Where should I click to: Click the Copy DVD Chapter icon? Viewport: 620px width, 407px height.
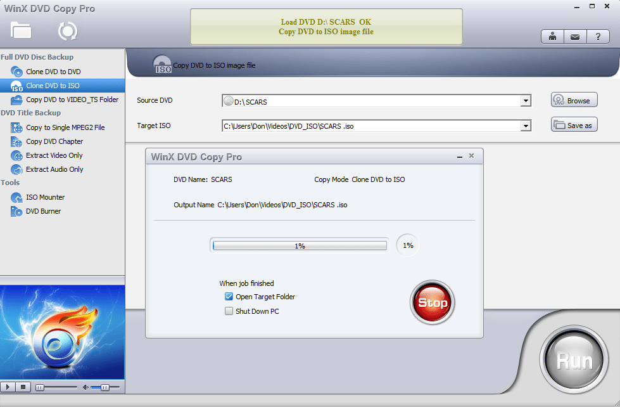tap(16, 141)
